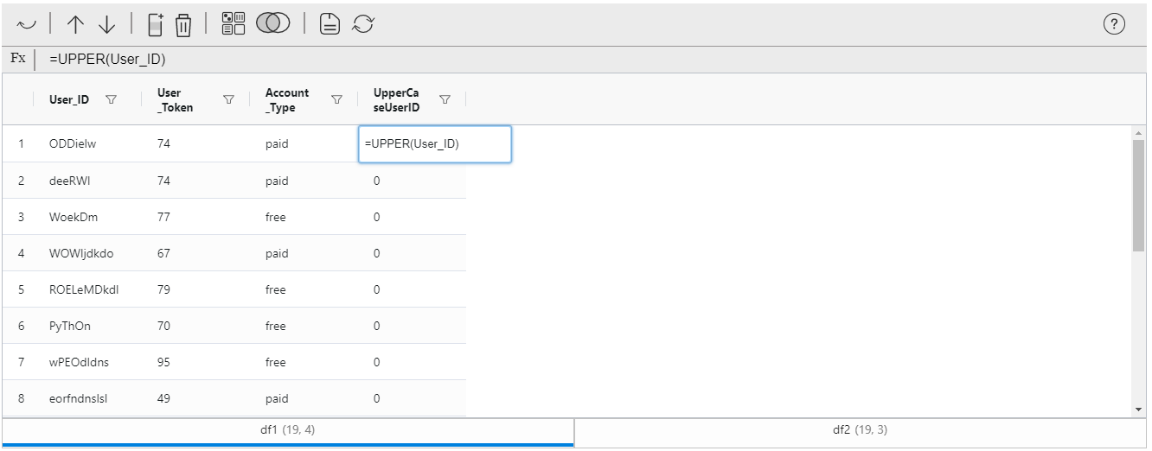
Task: Select the cell containing PyThOn
Action: point(70,327)
